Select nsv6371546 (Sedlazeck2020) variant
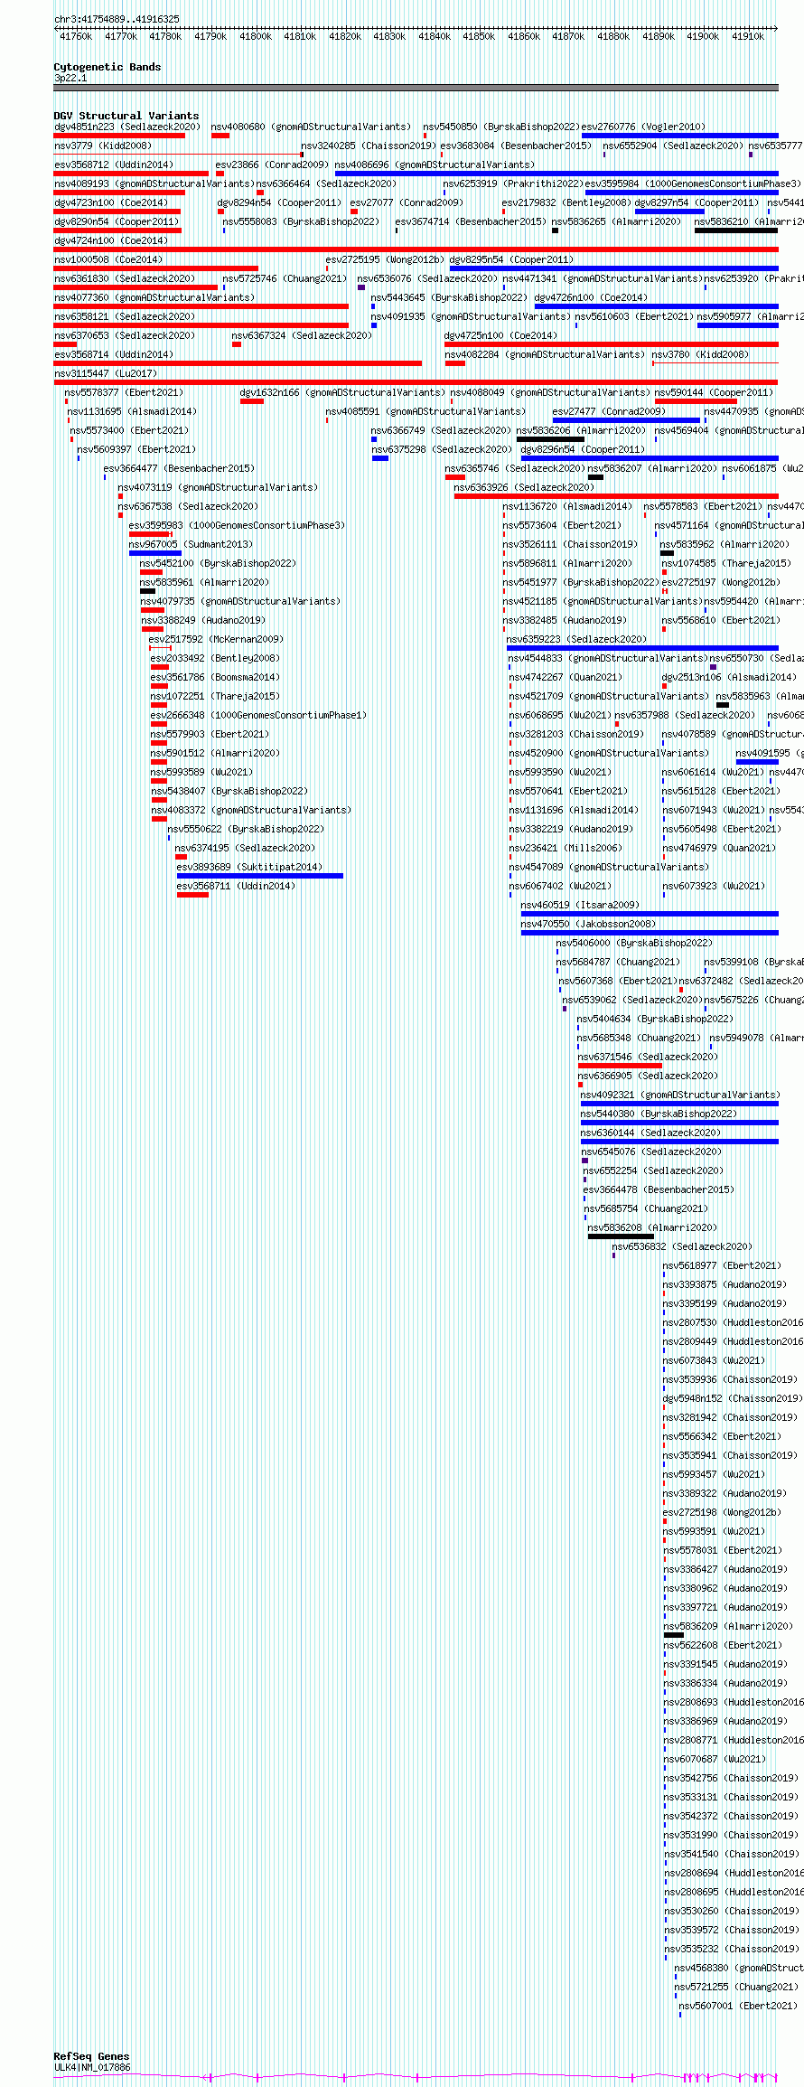Screen dimensions: 804x2087 click(x=648, y=1057)
